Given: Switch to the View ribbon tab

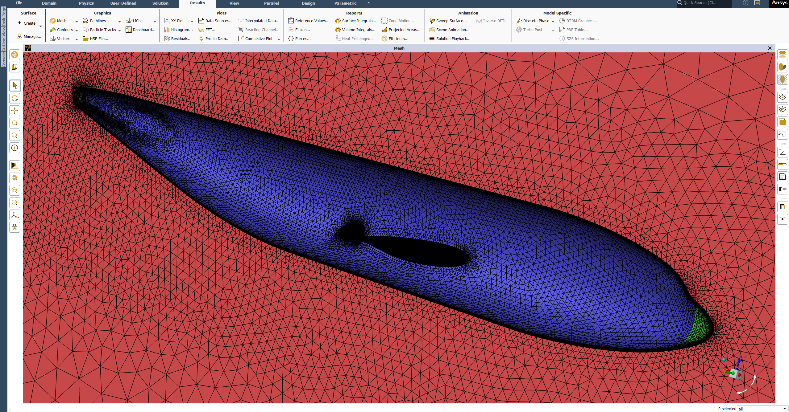Looking at the screenshot, I should (x=234, y=3).
